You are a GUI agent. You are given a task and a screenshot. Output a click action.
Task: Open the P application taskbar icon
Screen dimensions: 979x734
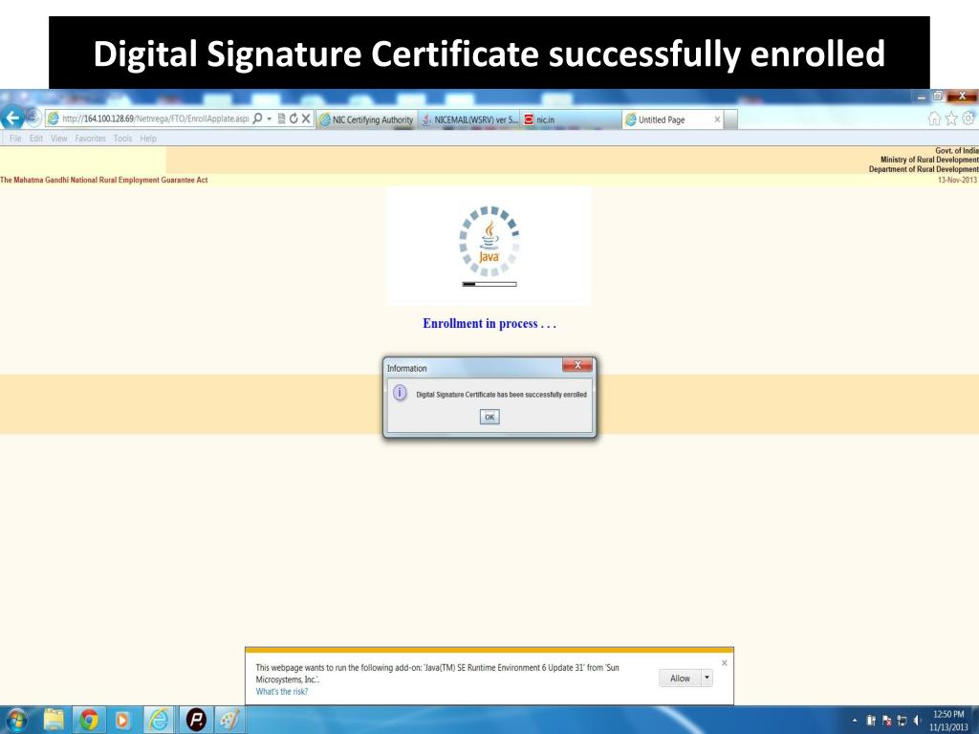[196, 721]
